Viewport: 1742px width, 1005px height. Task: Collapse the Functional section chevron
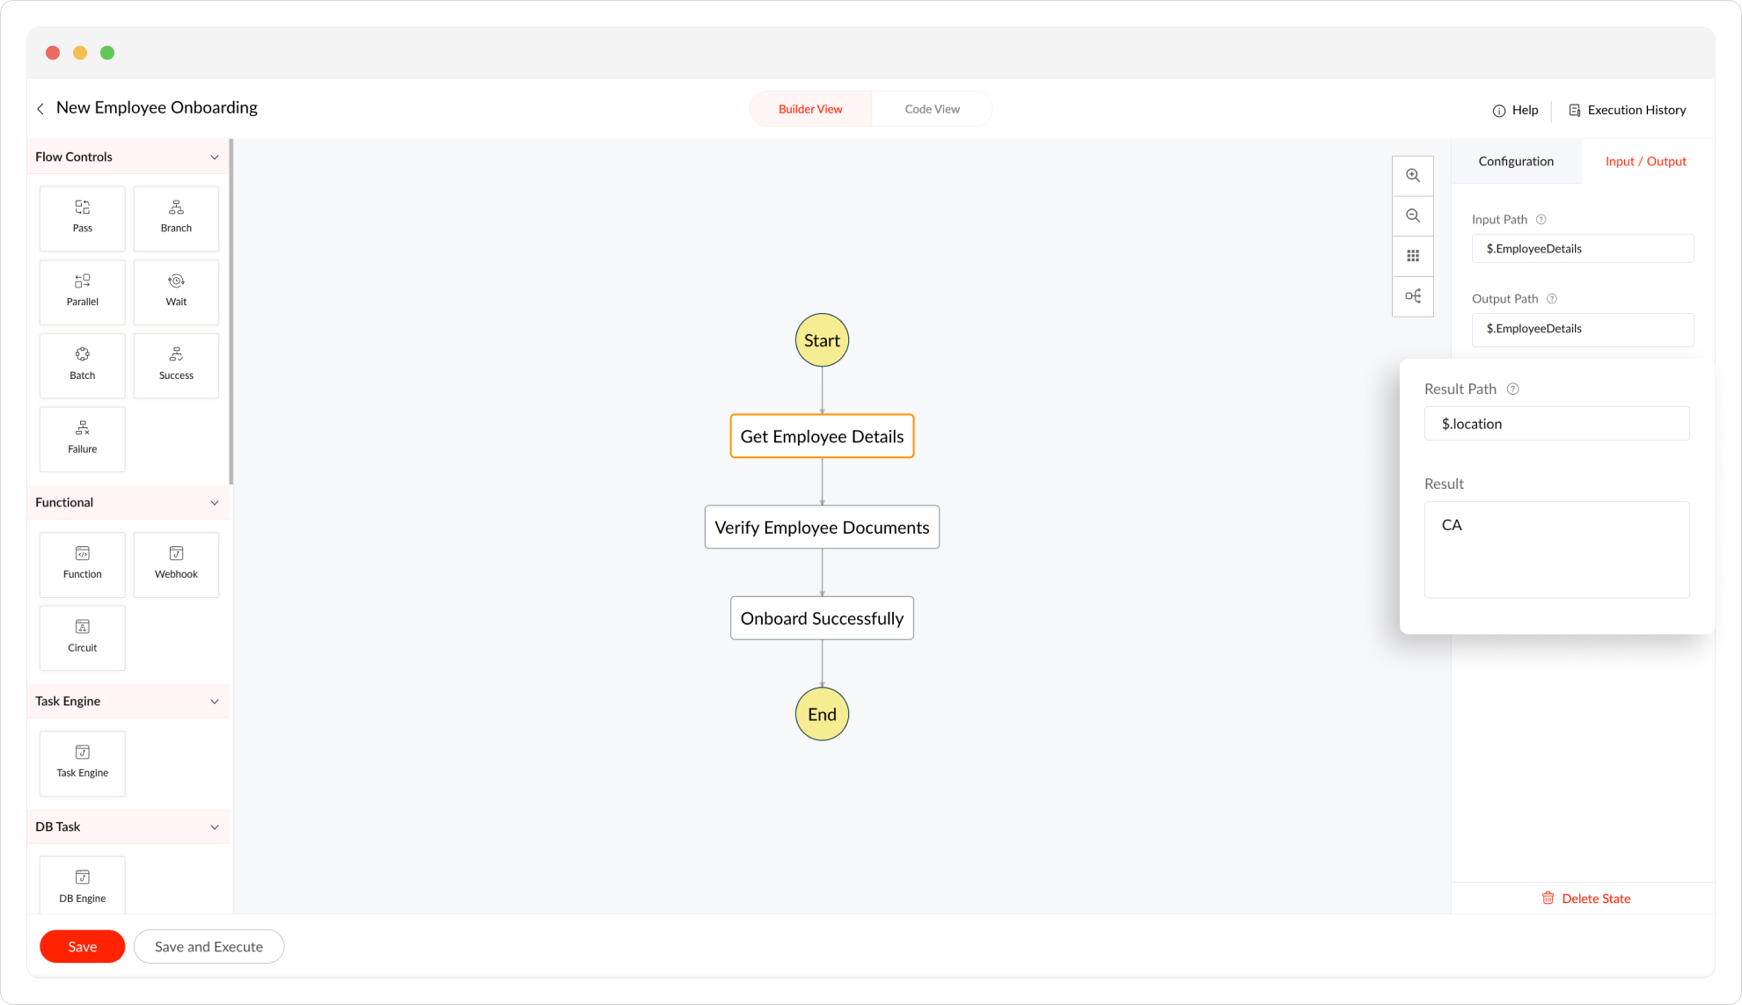(x=214, y=503)
